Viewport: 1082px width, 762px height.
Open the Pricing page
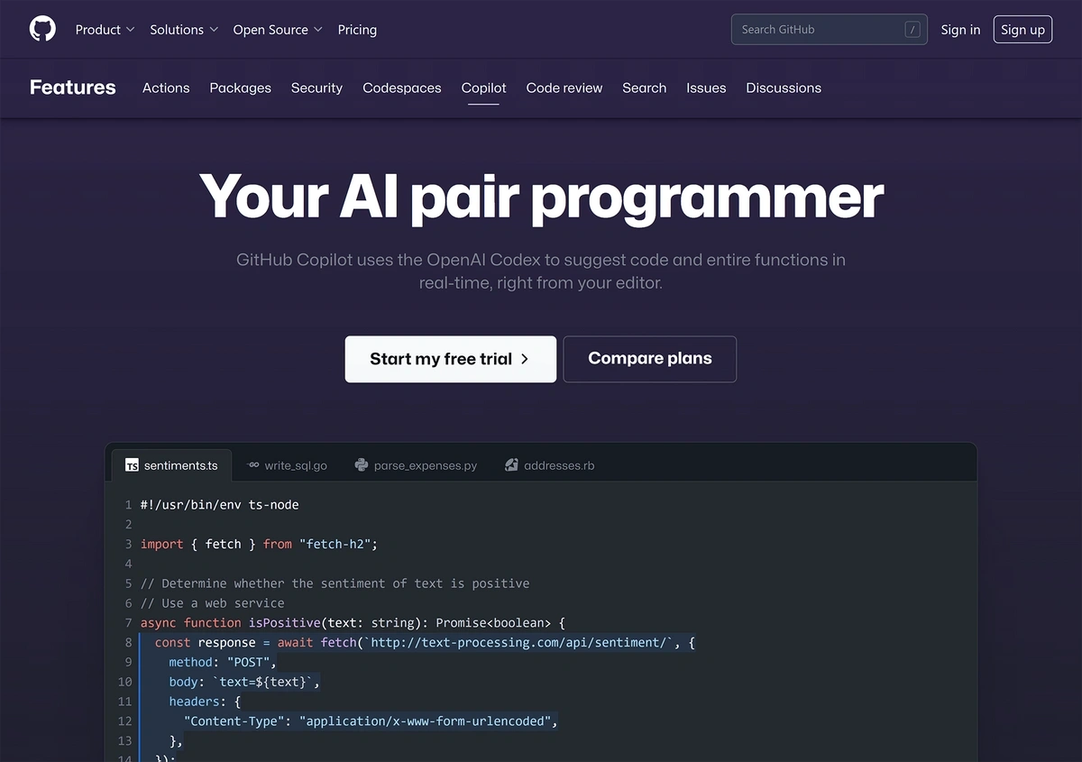point(357,29)
